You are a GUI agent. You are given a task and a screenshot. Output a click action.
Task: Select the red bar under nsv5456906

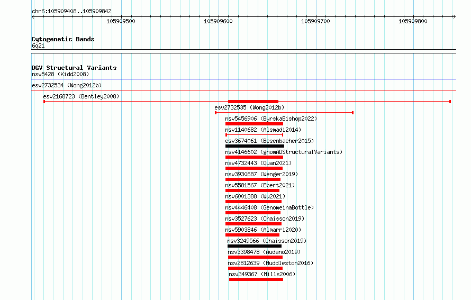pyautogui.click(x=254, y=124)
